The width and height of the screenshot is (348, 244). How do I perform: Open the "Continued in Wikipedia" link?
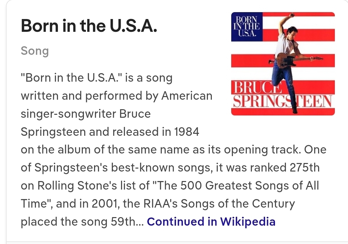(211, 222)
